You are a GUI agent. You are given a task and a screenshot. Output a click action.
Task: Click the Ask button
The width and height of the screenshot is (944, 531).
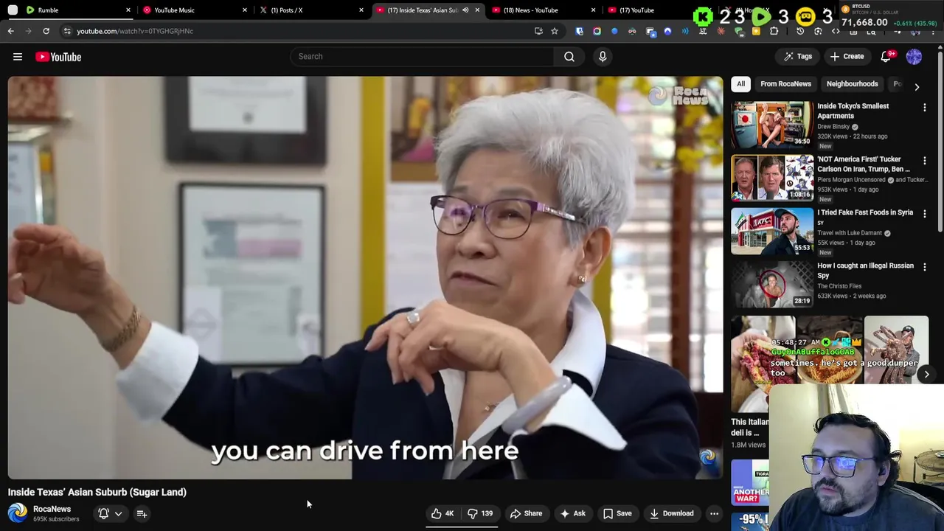tap(572, 513)
